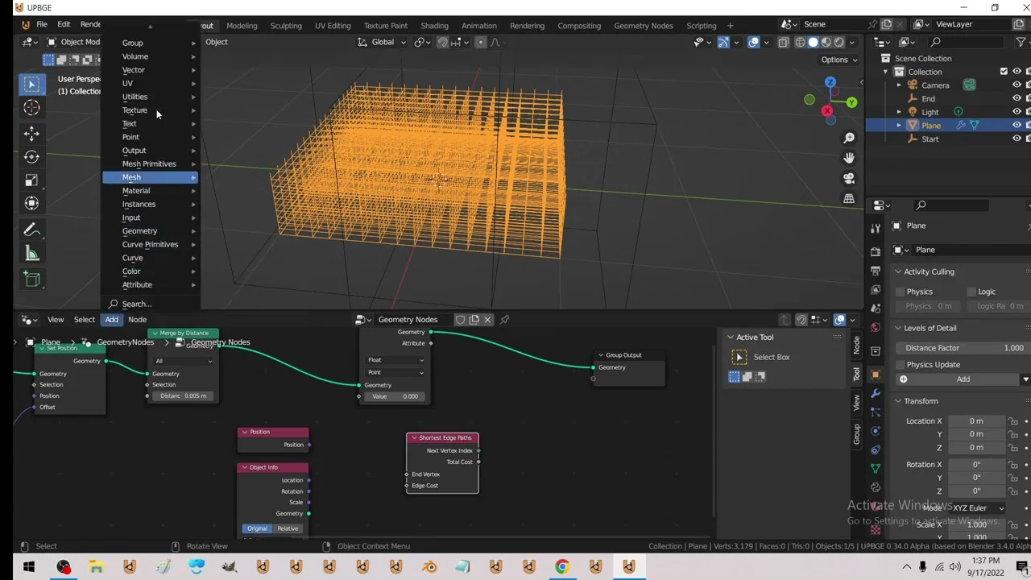Select the Move tool in viewport toolbar
The height and width of the screenshot is (580, 1031).
tap(31, 133)
